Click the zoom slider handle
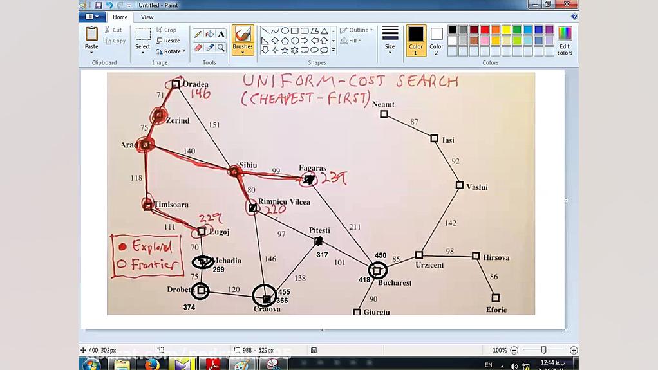Image resolution: width=658 pixels, height=370 pixels. click(x=544, y=350)
